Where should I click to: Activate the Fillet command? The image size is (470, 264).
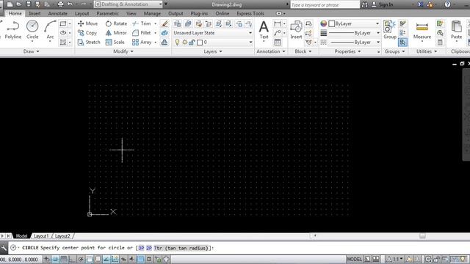click(142, 33)
